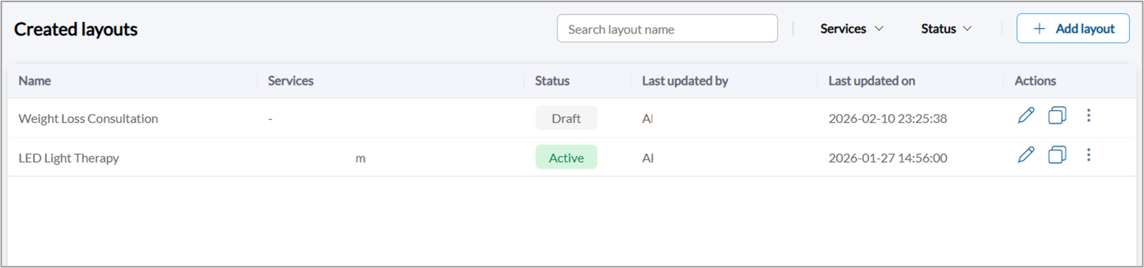This screenshot has height=268, width=1144.
Task: Click the Last updated by column header
Action: pos(685,81)
